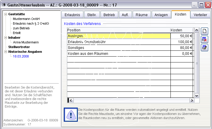Collapse the Inhaber tree node
The height and width of the screenshot is (129, 212).
[x=6, y=38]
